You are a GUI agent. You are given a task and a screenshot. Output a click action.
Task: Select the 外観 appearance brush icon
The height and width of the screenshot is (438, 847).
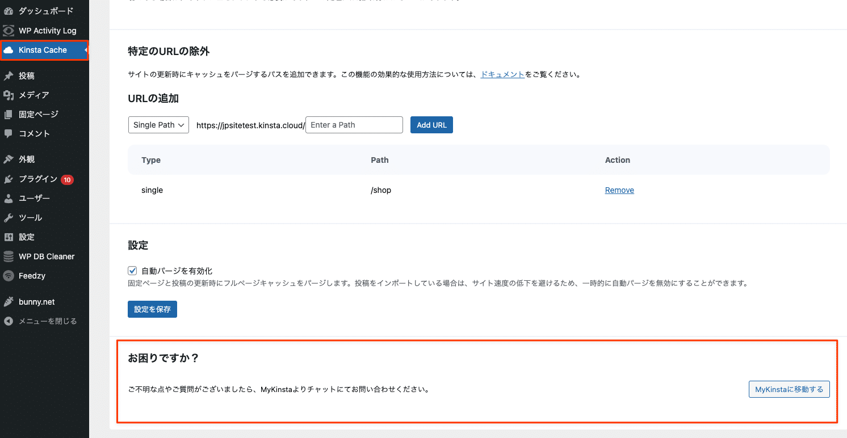[x=7, y=159]
